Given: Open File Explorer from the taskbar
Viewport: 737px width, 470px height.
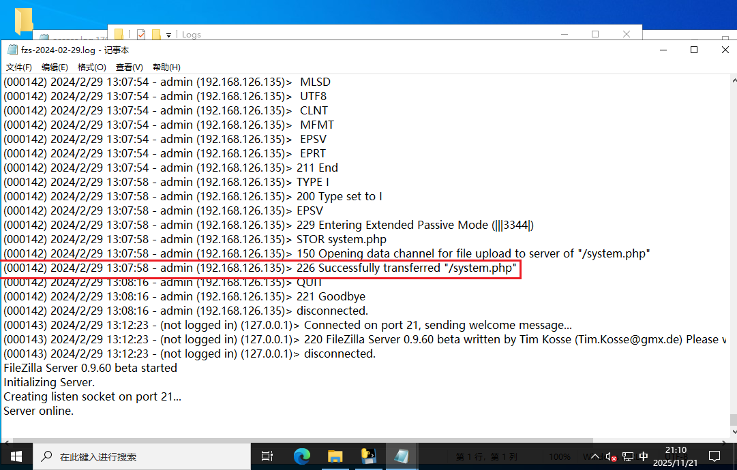Looking at the screenshot, I should [x=335, y=456].
